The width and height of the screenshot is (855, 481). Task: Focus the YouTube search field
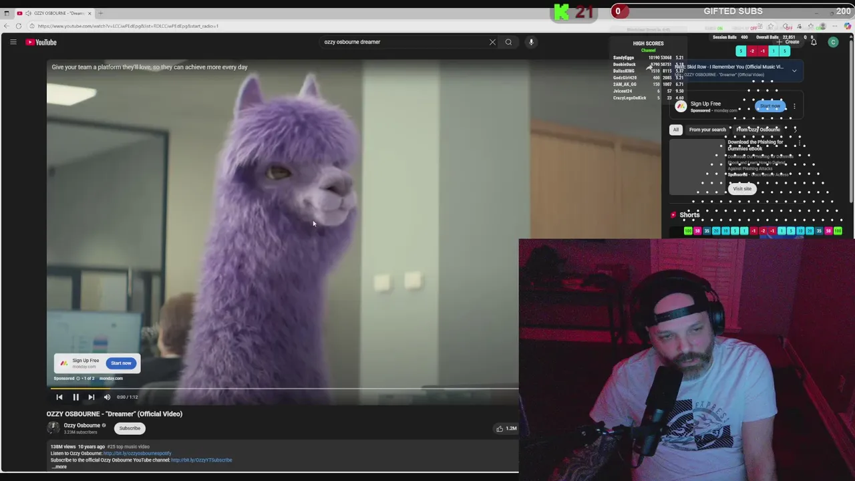coord(405,42)
